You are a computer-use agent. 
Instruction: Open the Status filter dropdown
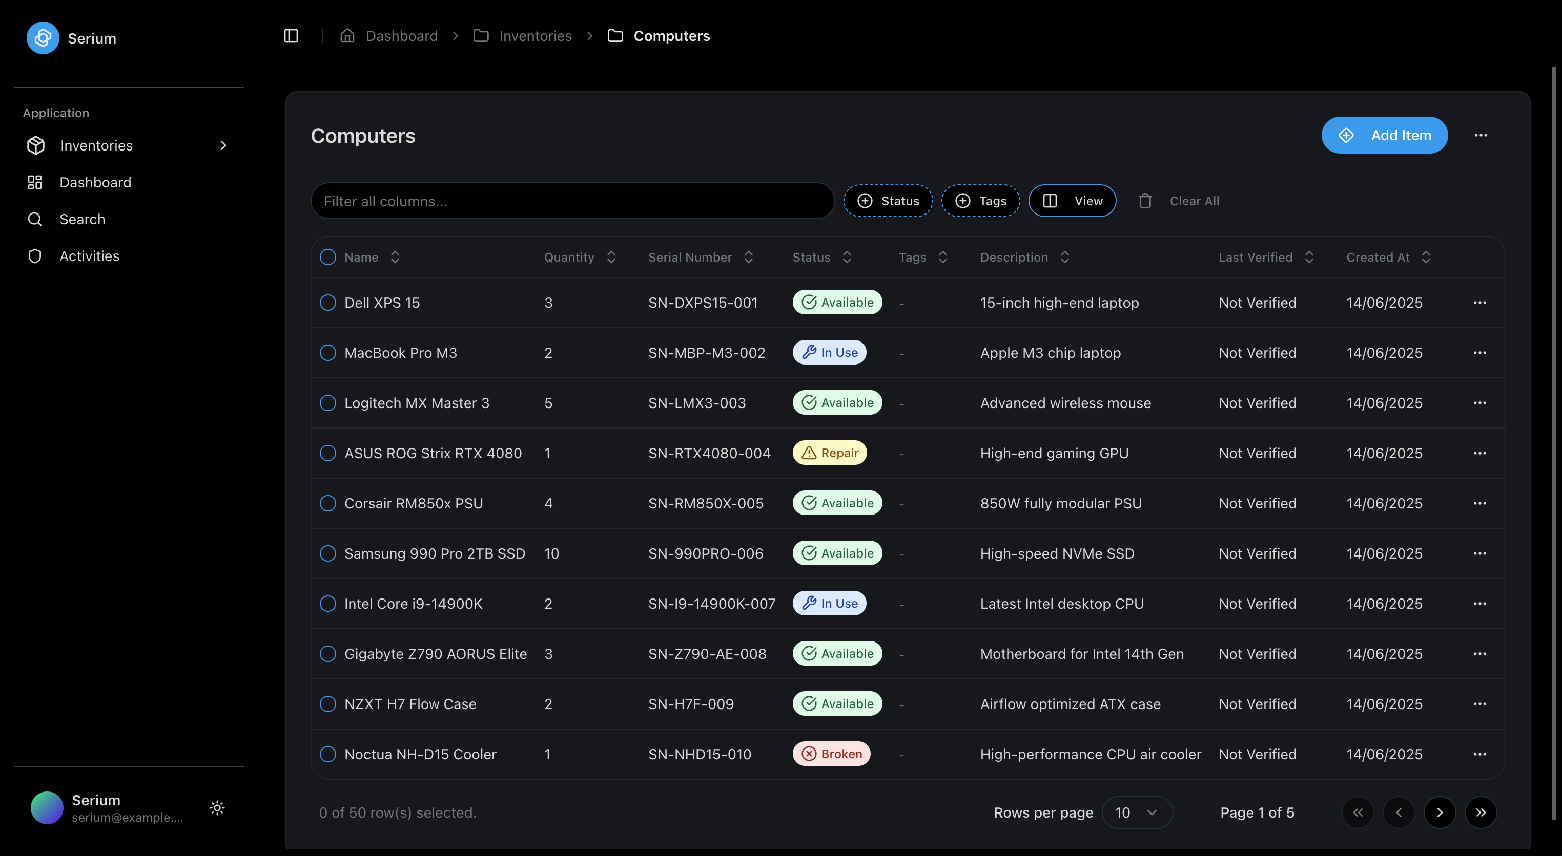click(888, 201)
